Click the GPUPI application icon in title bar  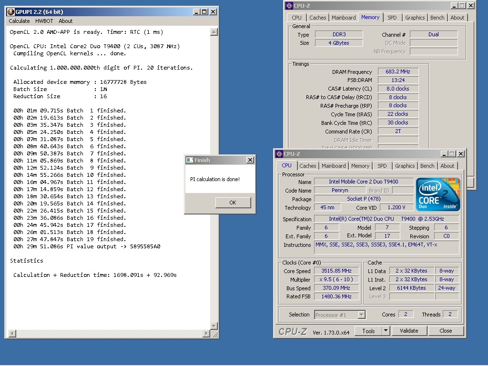pyautogui.click(x=11, y=12)
